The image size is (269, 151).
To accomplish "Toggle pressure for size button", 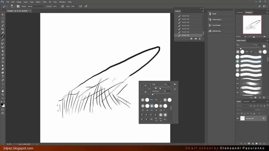I will click(x=86, y=6).
